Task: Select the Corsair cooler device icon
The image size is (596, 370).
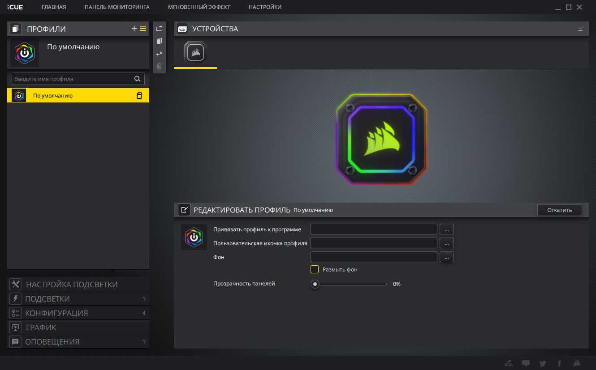Action: (x=195, y=53)
